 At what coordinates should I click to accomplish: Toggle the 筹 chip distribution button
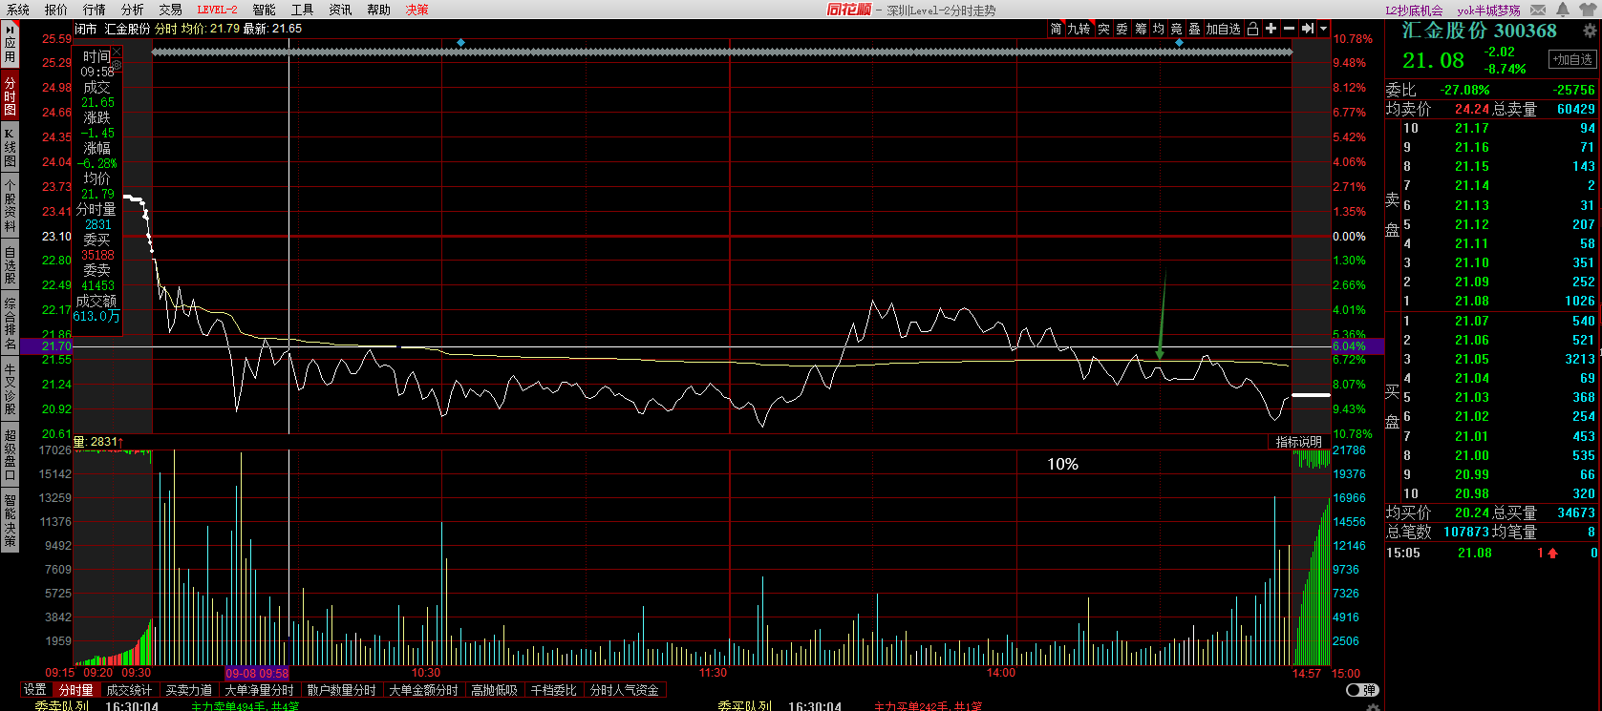pos(1141,29)
